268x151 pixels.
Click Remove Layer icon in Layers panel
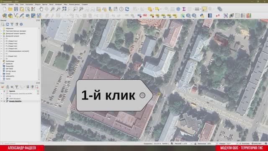click(36, 87)
